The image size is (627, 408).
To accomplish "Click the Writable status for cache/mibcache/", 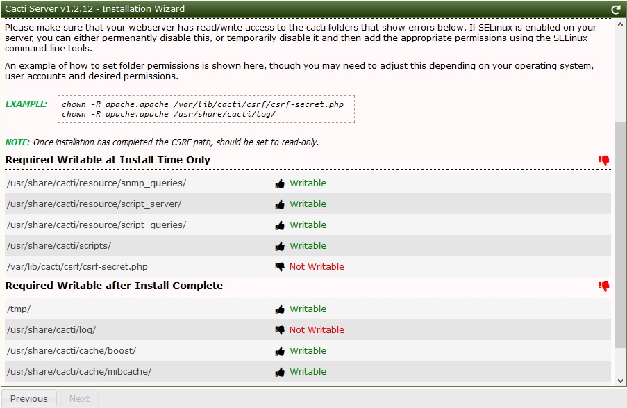I will [x=308, y=372].
